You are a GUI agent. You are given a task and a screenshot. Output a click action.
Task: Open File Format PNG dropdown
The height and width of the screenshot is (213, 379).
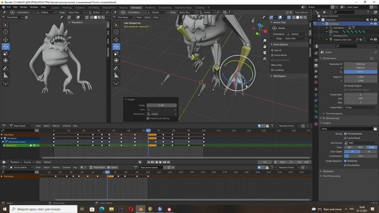[x=360, y=143]
